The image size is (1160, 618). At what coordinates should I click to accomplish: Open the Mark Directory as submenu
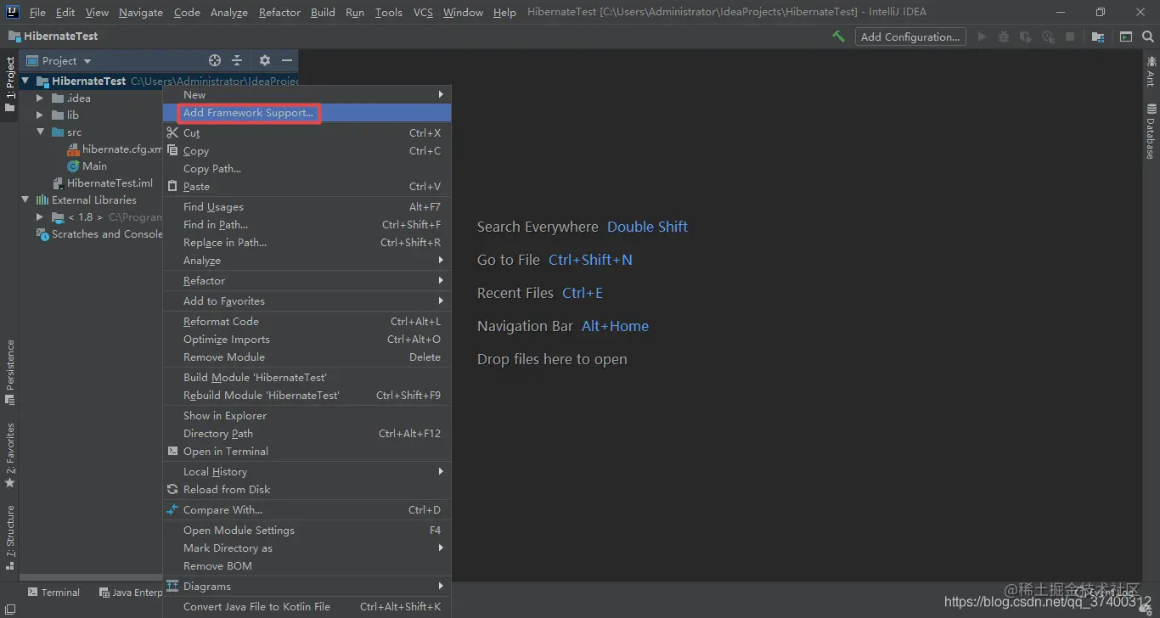307,548
